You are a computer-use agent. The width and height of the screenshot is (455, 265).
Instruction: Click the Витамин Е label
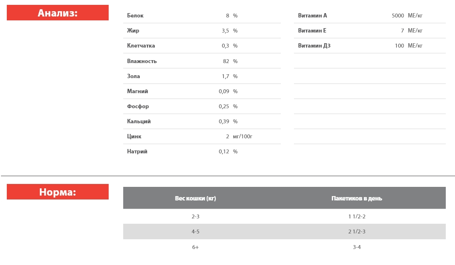click(x=312, y=31)
